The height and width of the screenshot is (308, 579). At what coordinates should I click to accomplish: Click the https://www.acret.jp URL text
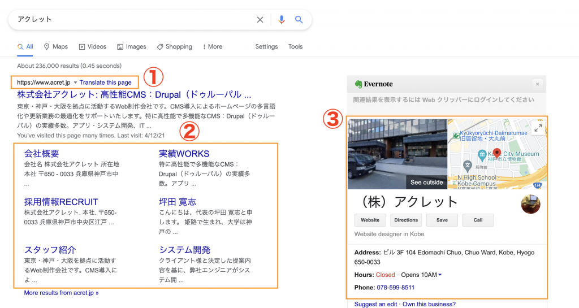[44, 83]
